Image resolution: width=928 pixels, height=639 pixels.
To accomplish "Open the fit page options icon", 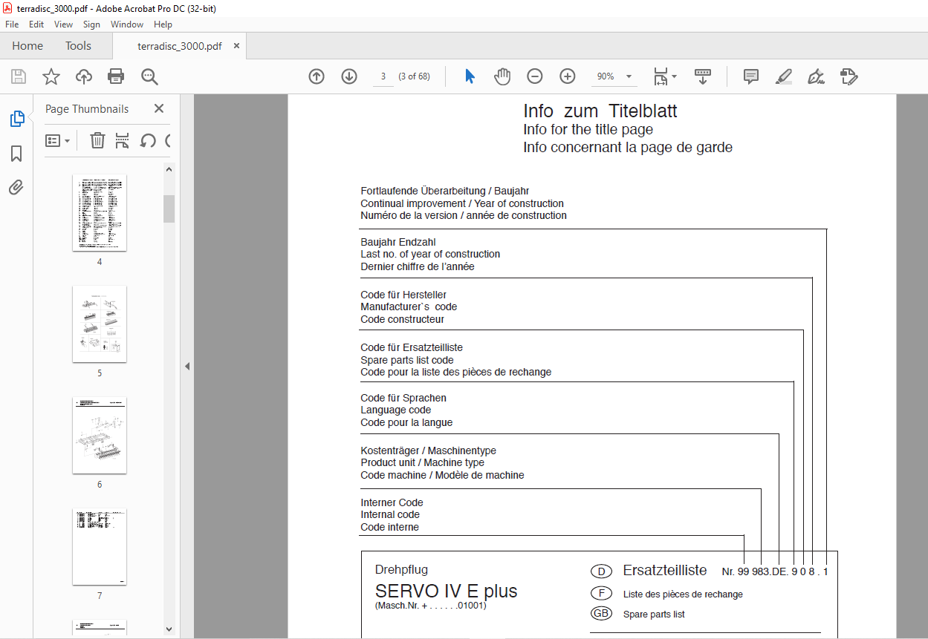I will pyautogui.click(x=661, y=76).
